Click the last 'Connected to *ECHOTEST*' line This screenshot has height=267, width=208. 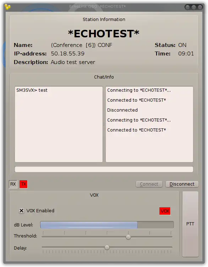(137, 130)
